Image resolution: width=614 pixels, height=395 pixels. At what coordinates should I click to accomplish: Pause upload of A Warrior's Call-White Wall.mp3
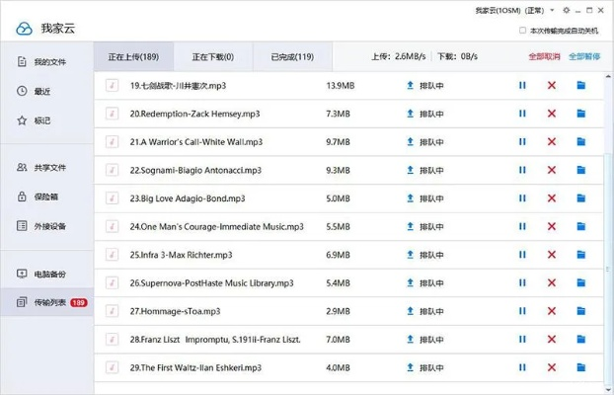(x=522, y=142)
